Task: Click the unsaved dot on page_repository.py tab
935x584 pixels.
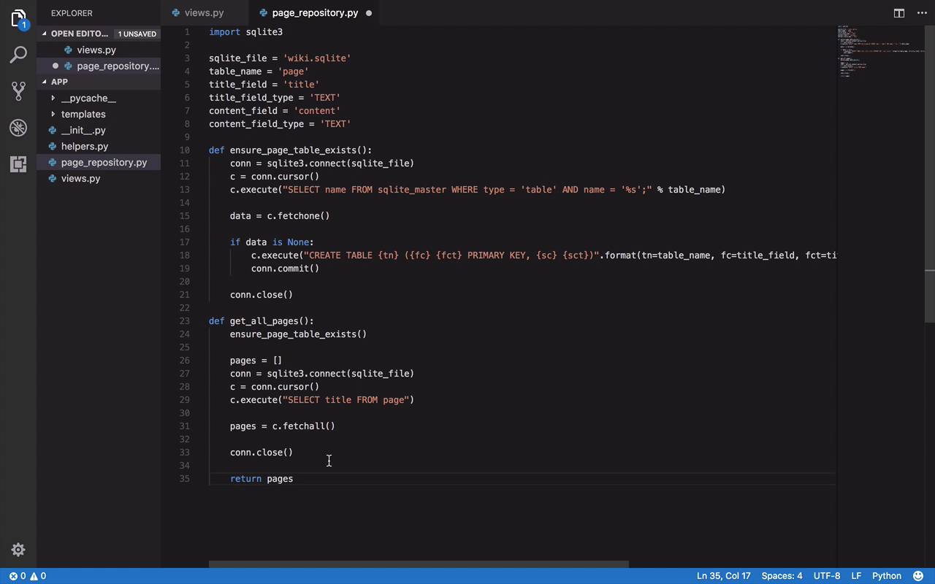Action: [x=369, y=13]
